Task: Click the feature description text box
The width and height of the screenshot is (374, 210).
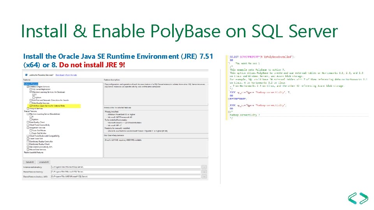Action: [156, 93]
